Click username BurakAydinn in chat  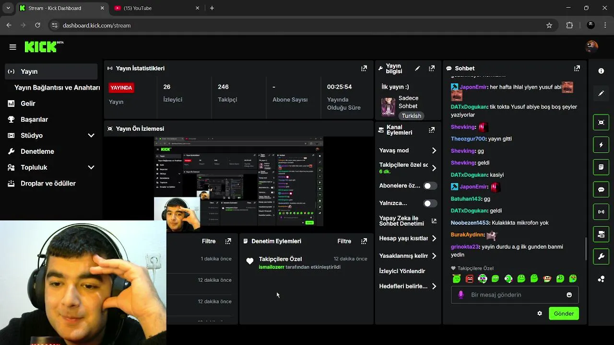click(467, 235)
